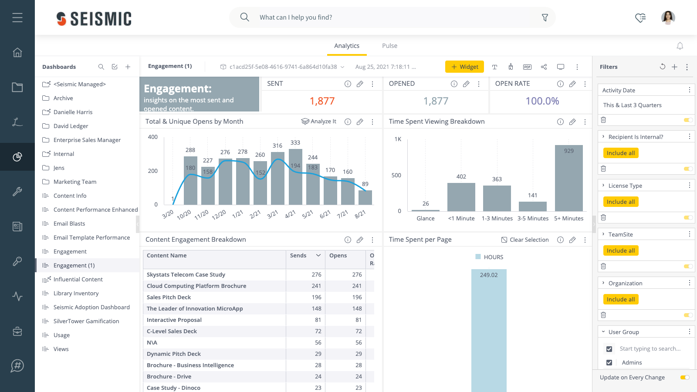Image resolution: width=697 pixels, height=392 pixels.
Task: Expand the License Type filter
Action: click(603, 186)
